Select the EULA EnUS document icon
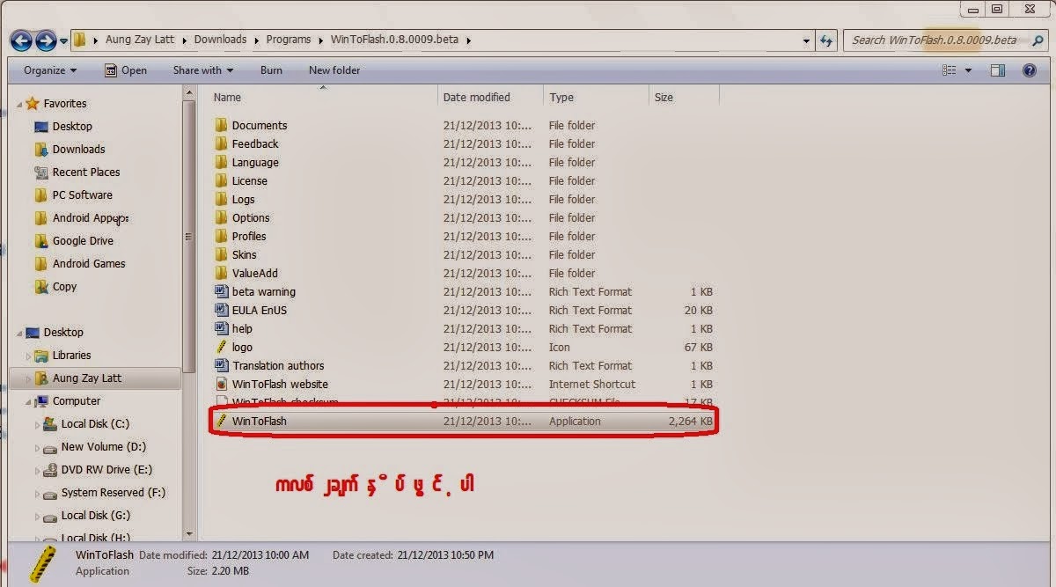 pyautogui.click(x=222, y=310)
